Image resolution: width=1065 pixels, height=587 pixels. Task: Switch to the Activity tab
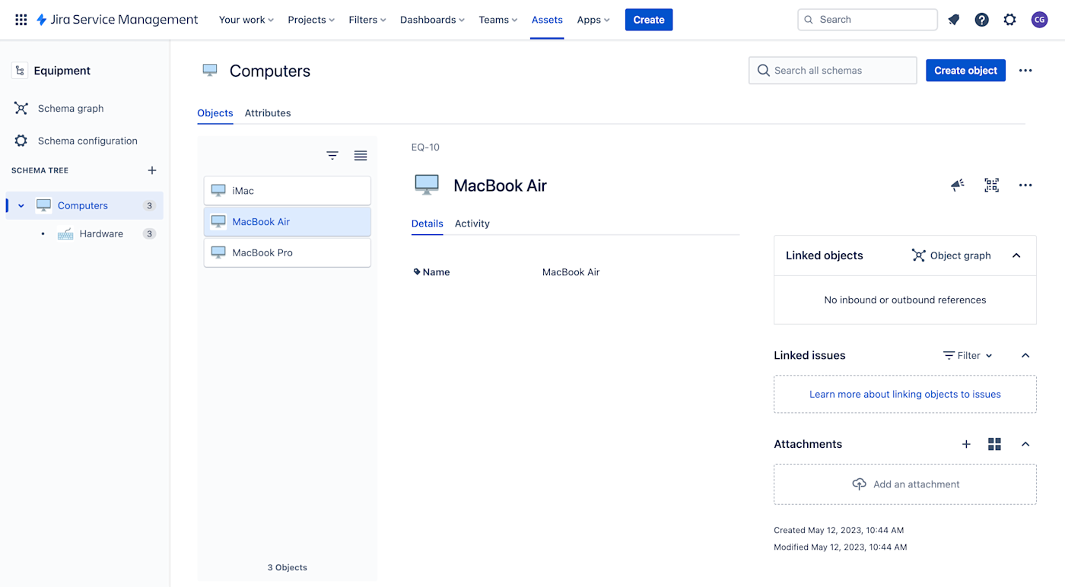point(472,224)
